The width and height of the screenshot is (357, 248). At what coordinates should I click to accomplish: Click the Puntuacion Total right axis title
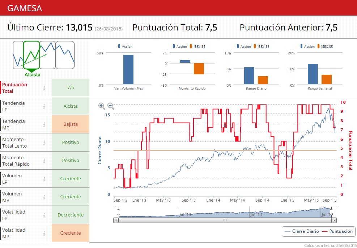coord(350,150)
